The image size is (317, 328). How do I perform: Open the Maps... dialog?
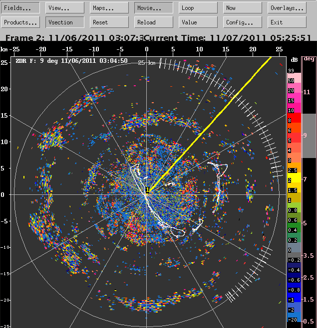(109, 8)
